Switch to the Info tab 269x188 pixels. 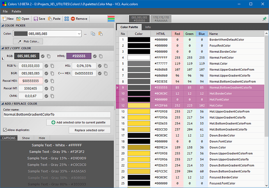[x=148, y=27]
